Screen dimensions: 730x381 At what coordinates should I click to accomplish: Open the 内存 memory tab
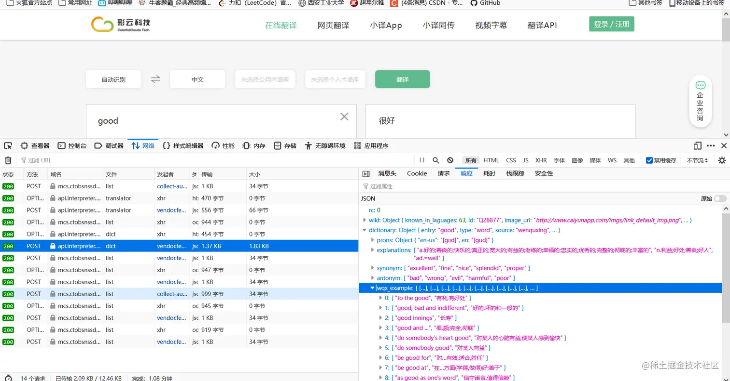[x=254, y=145]
